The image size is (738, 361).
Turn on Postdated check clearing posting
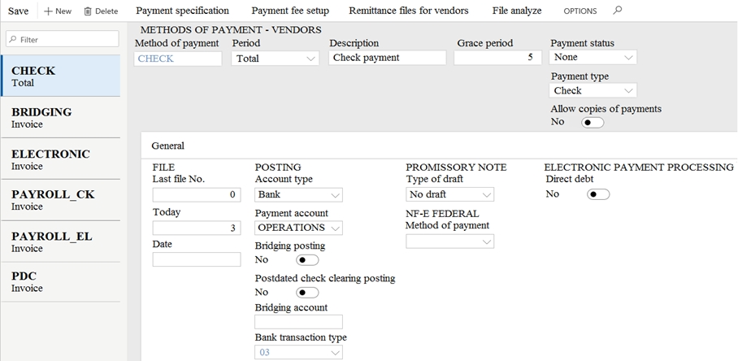click(x=307, y=292)
